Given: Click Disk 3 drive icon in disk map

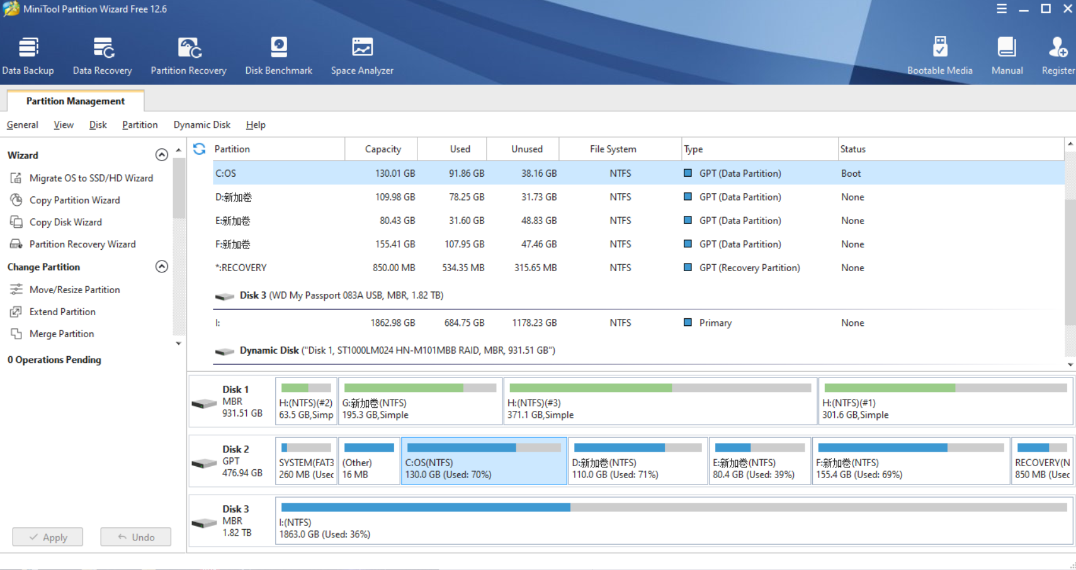Looking at the screenshot, I should click(x=205, y=523).
